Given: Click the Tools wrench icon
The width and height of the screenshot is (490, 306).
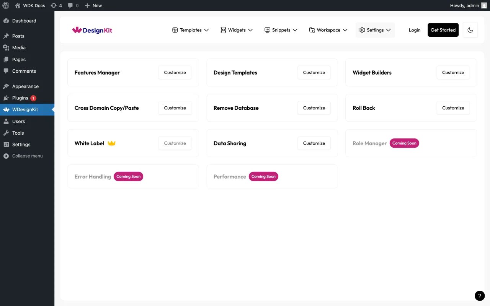Looking at the screenshot, I should [6, 133].
